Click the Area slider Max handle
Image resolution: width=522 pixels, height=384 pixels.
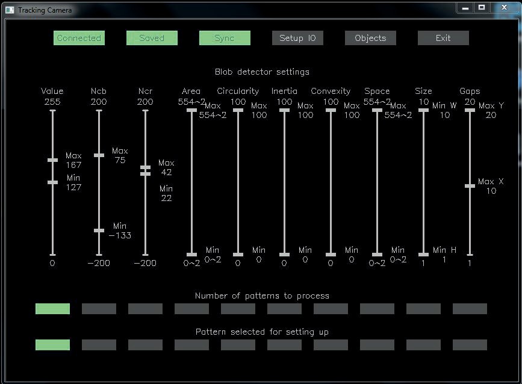coord(191,110)
